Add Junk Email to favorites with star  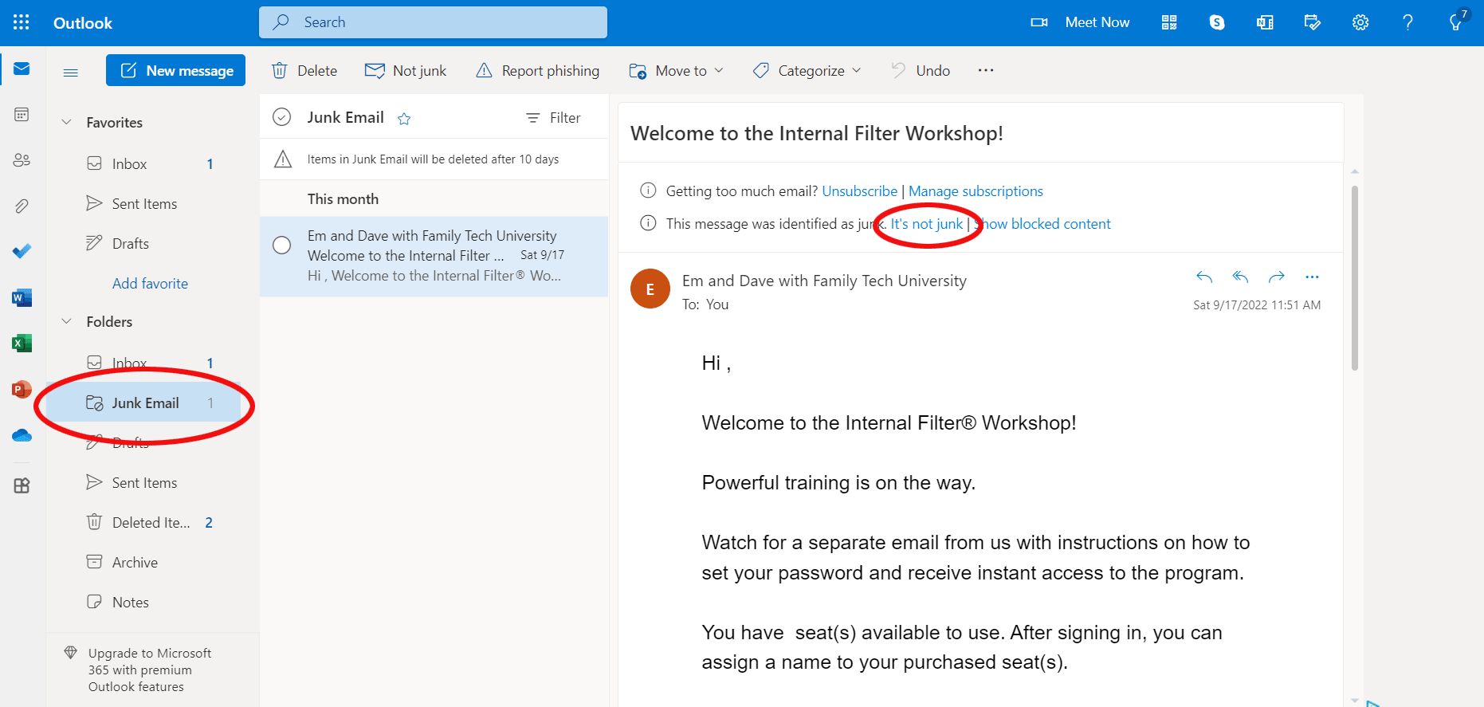(404, 119)
